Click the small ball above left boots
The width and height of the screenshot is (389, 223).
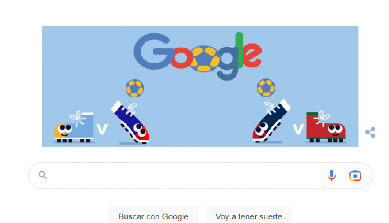(134, 88)
